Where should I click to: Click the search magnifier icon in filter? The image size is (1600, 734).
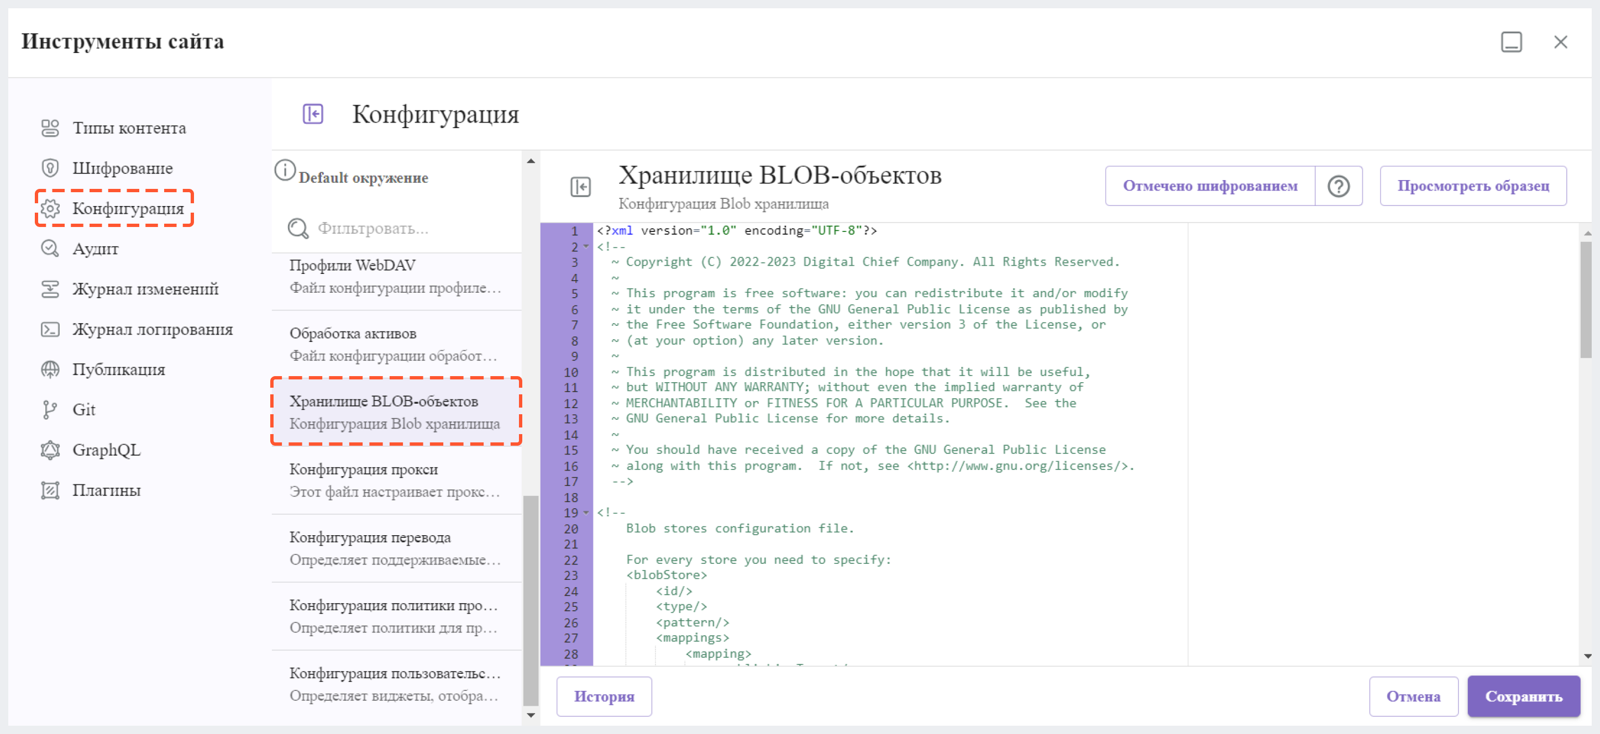point(298,228)
